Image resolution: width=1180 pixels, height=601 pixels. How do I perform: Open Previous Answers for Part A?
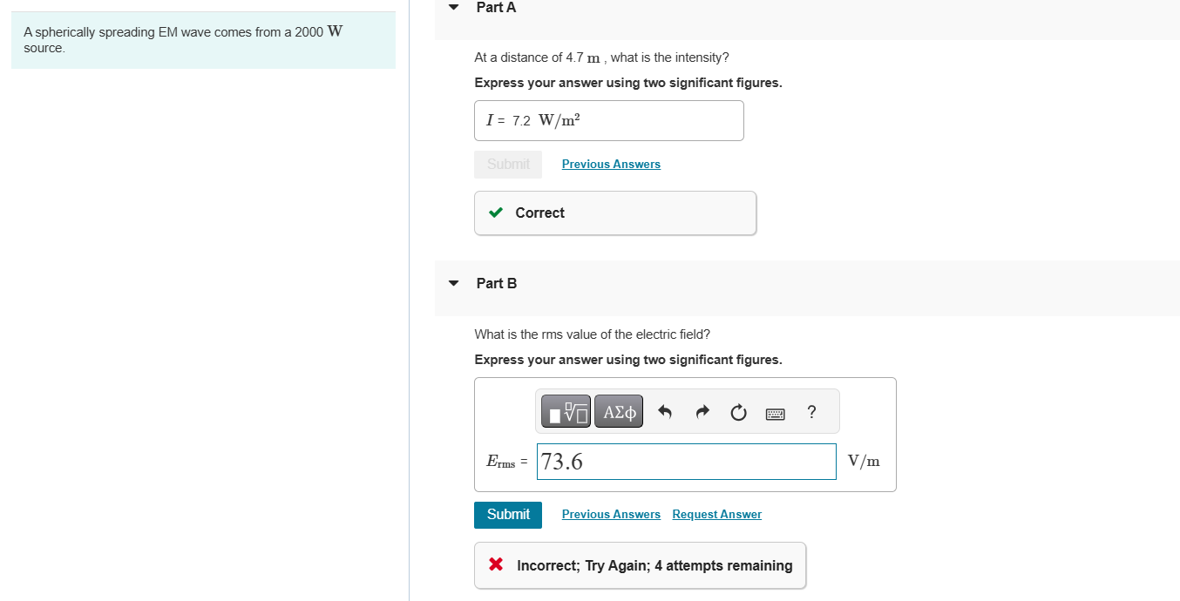(611, 165)
